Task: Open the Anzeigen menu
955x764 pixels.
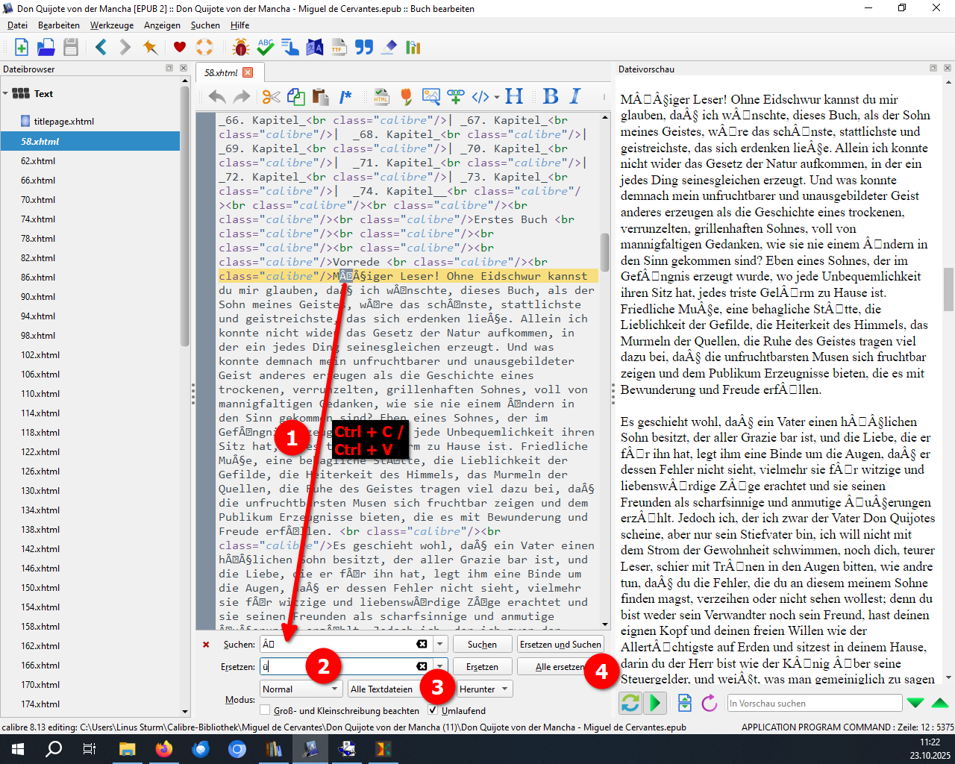Action: [162, 25]
